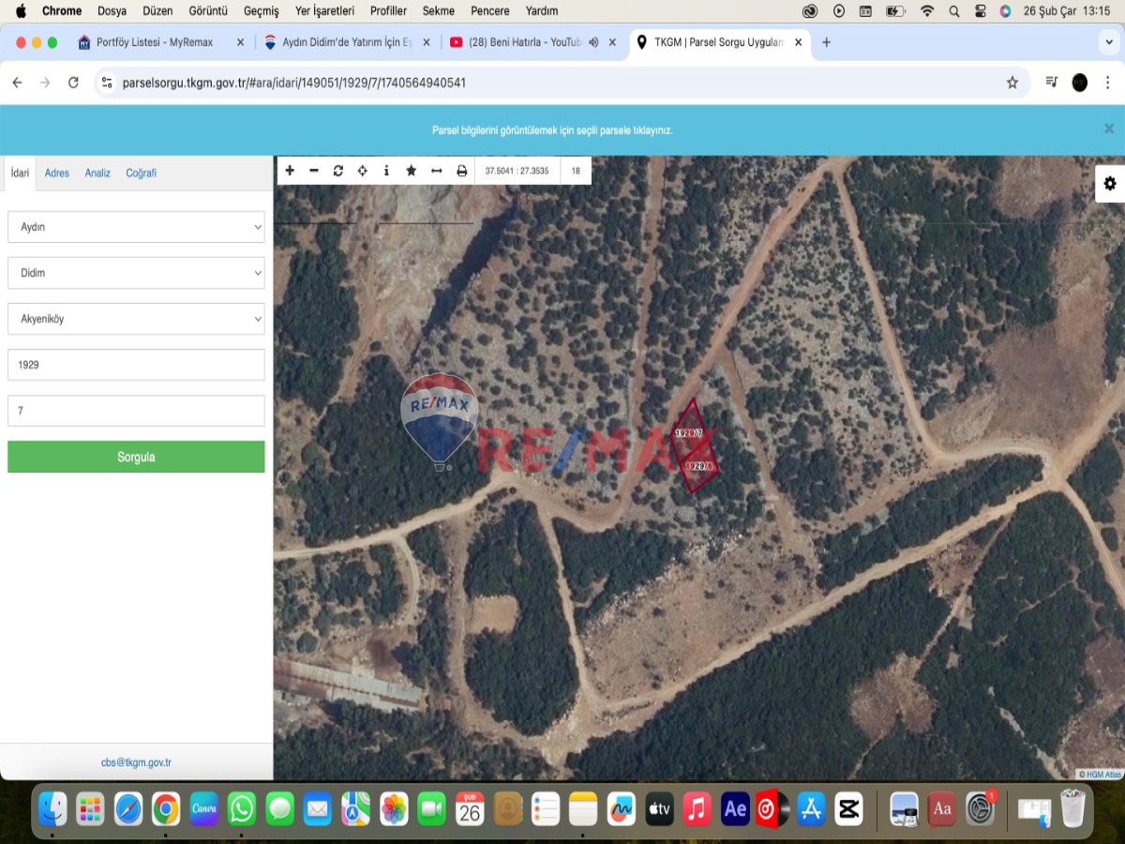Screen dimensions: 1125x844
Task: Open map settings gear icon
Action: pyautogui.click(x=1110, y=184)
